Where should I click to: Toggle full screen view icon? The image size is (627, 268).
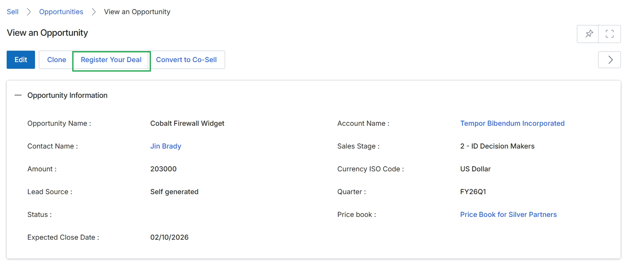[610, 34]
